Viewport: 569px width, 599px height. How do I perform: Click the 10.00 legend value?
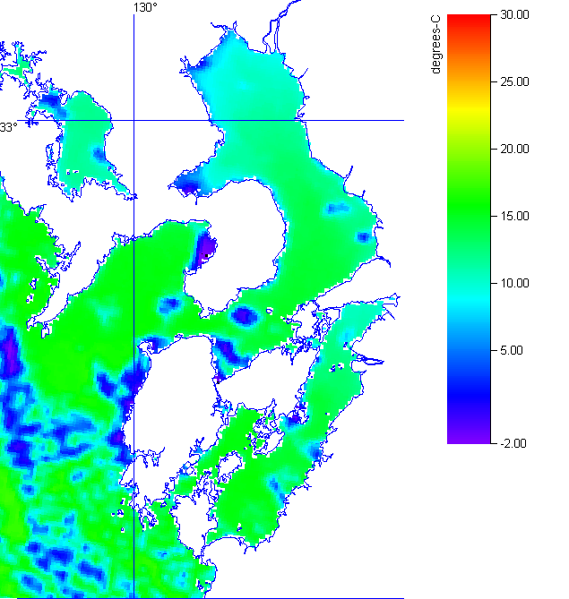click(x=514, y=284)
